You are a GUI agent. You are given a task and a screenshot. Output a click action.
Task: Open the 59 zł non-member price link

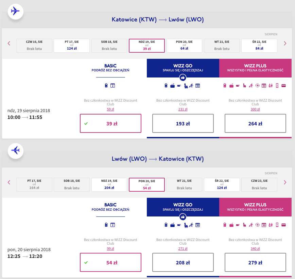click(x=110, y=109)
